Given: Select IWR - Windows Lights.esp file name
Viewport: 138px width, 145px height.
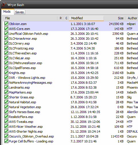Looking at the screenshot, I should coord(27,78).
